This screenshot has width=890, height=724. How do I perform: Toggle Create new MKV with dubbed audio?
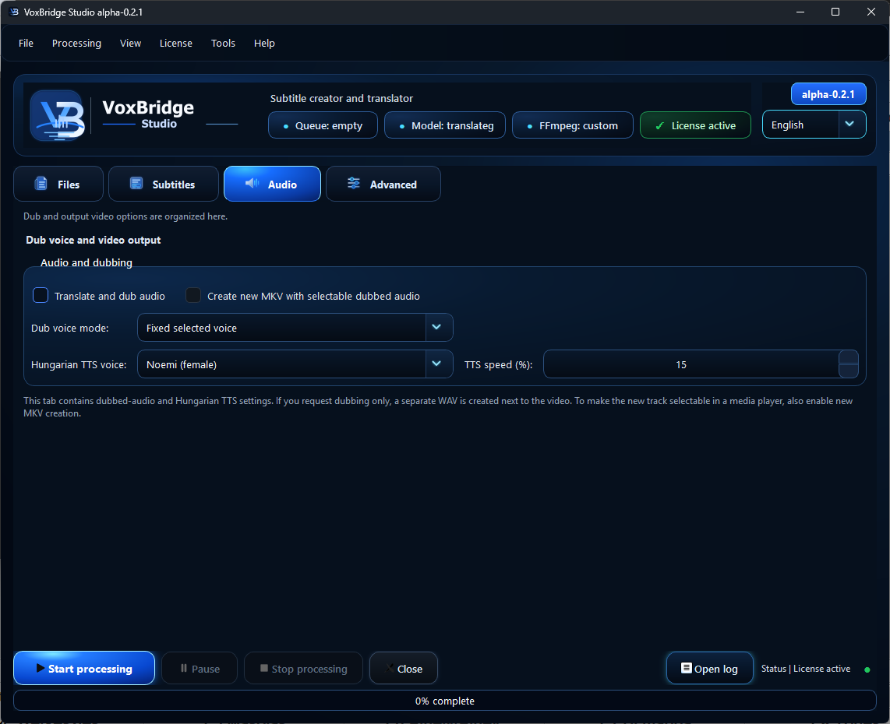click(193, 295)
